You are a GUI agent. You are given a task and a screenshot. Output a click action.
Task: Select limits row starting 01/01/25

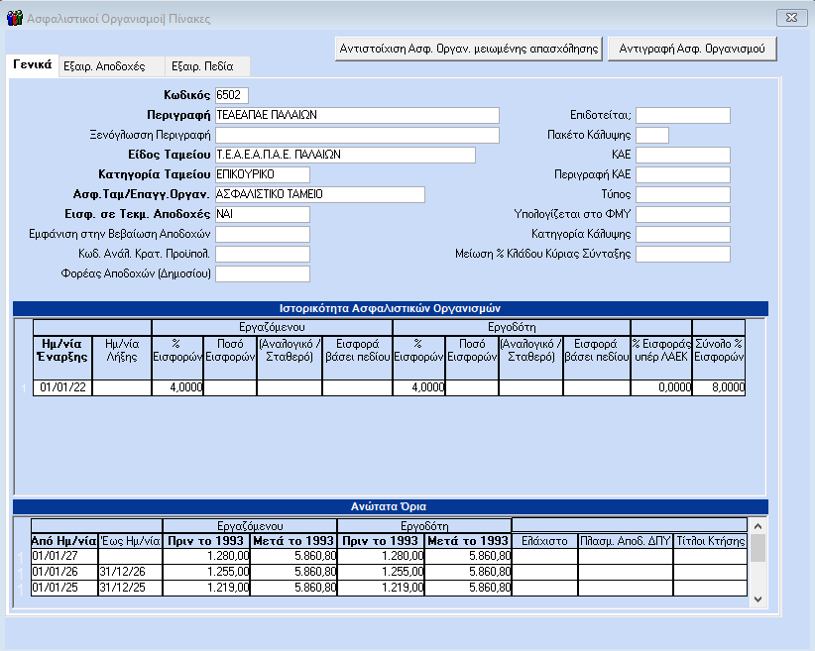click(x=389, y=588)
